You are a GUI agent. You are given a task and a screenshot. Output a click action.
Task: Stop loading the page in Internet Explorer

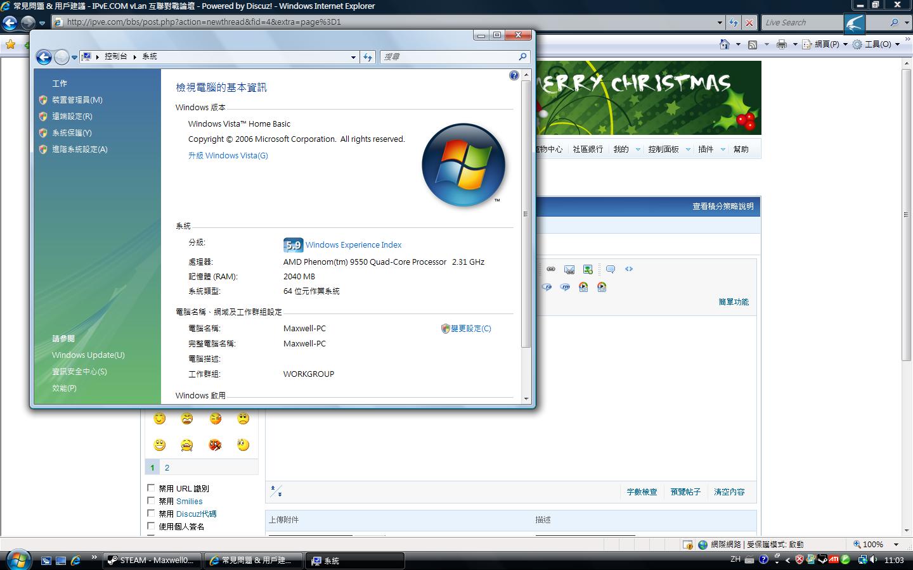(x=749, y=22)
